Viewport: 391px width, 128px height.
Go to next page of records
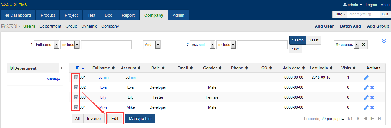pos(372,119)
